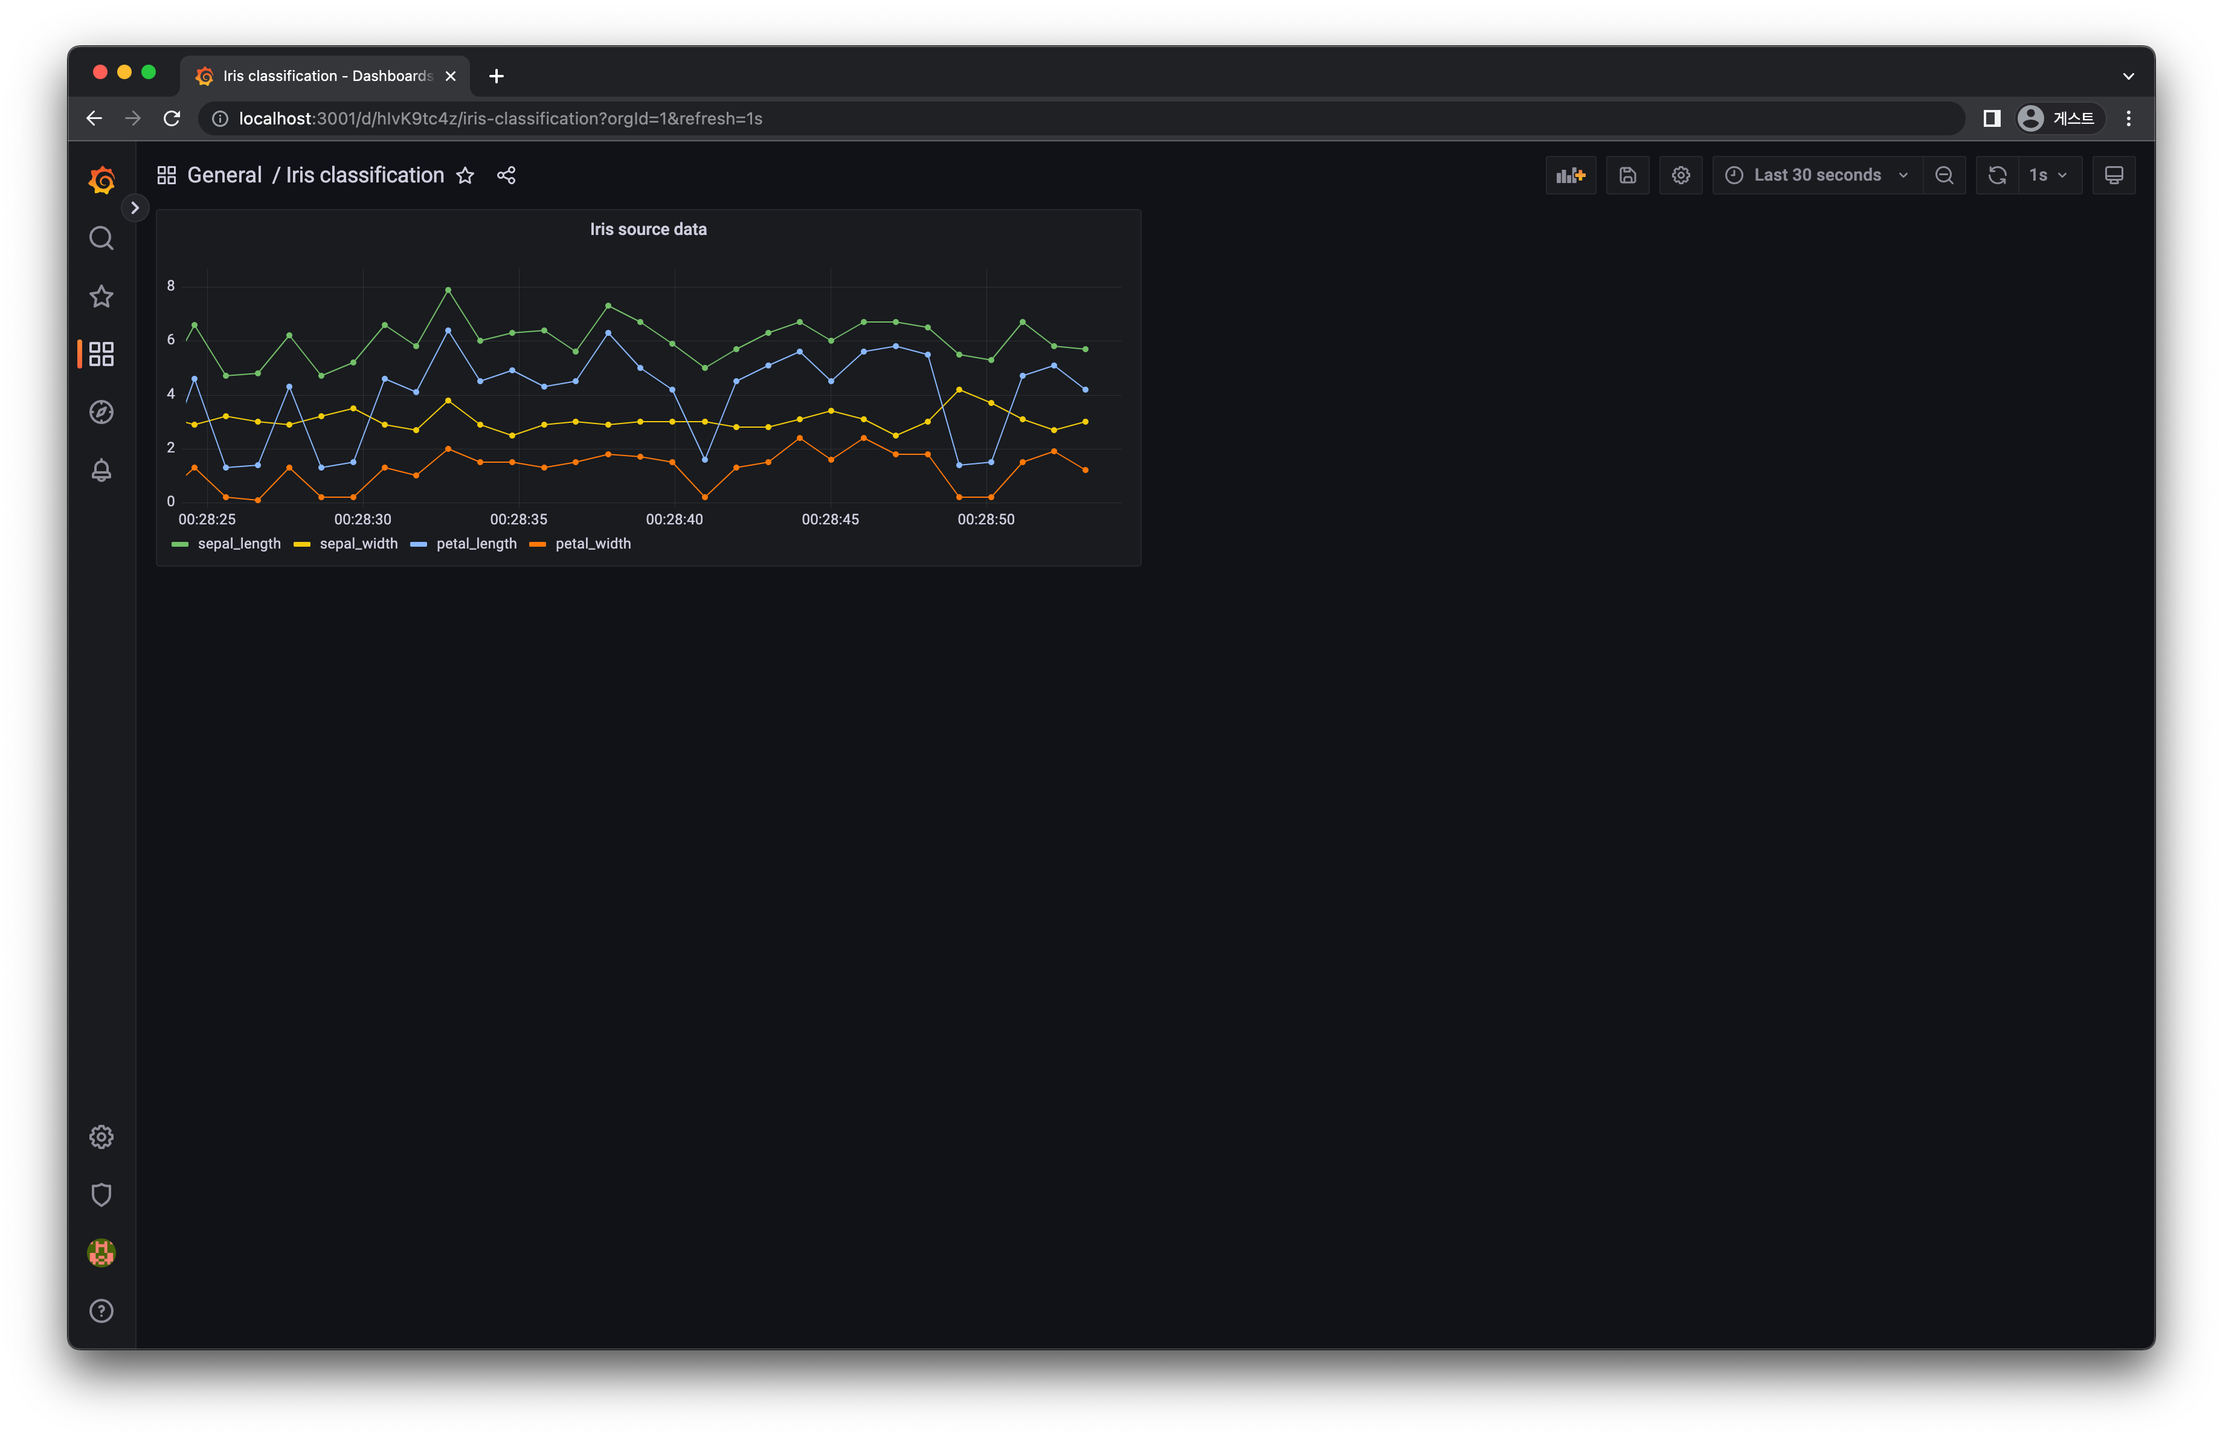2223x1439 pixels.
Task: Click the 00:28:40 time axis label
Action: tap(674, 520)
